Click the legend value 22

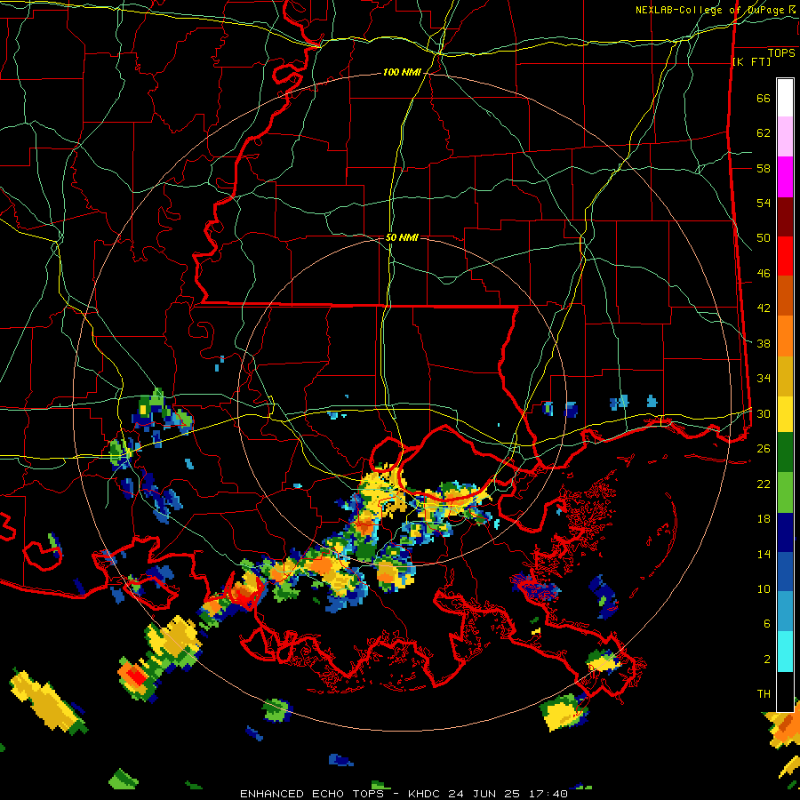(x=764, y=484)
